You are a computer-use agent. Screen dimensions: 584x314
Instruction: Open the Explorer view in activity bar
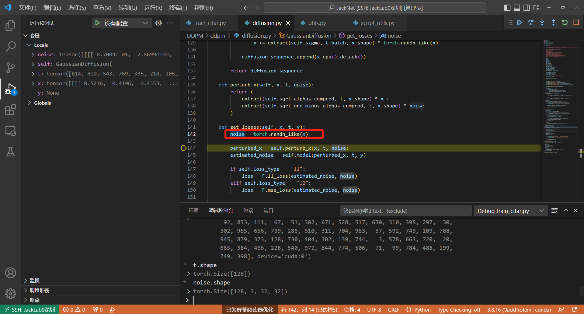pyautogui.click(x=10, y=26)
